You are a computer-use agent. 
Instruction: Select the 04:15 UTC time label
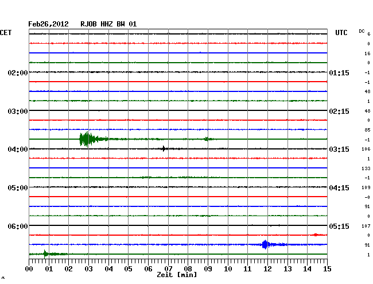[x=339, y=188]
